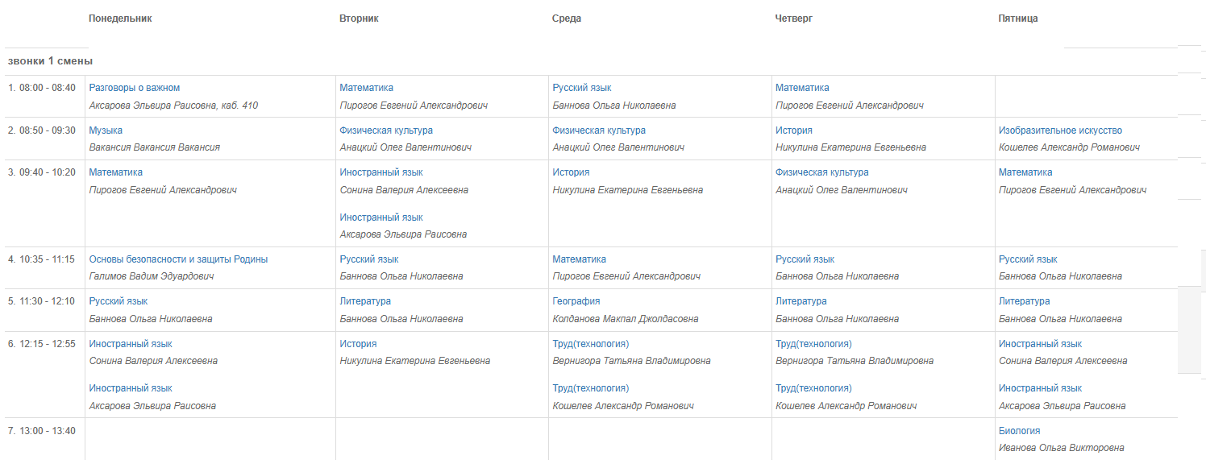
Task: Open Friday's third-period "Математика" lesson
Action: [x=1025, y=172]
